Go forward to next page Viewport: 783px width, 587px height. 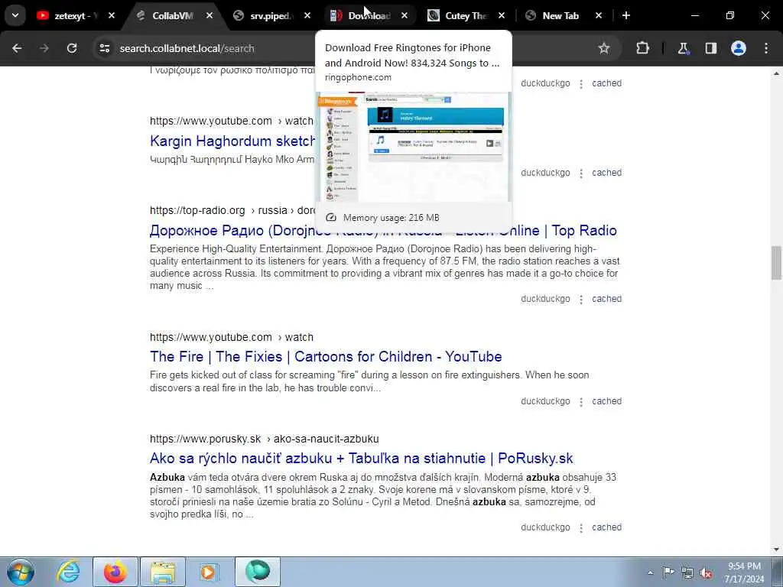(x=44, y=48)
